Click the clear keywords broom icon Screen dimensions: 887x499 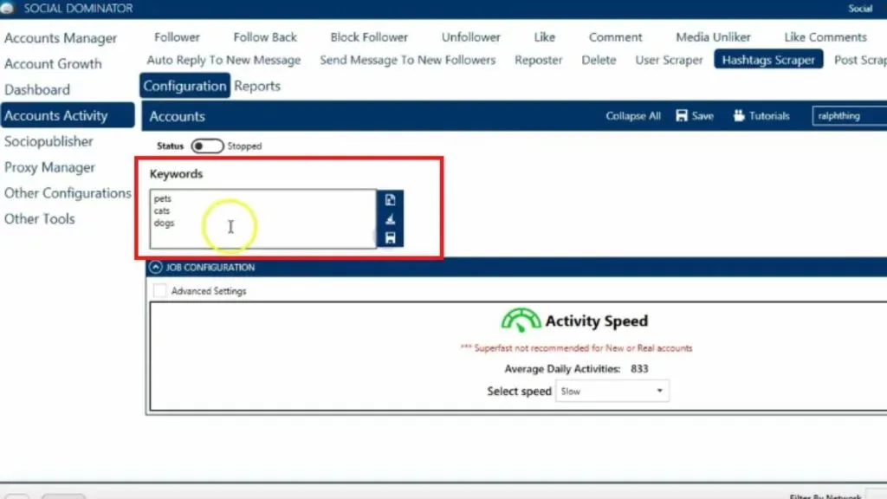(390, 219)
